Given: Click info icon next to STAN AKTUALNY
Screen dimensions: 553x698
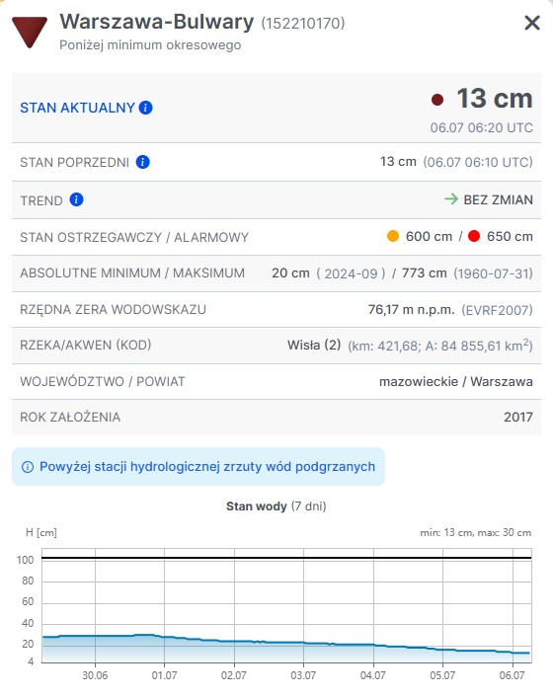Looking at the screenshot, I should pyautogui.click(x=145, y=108).
